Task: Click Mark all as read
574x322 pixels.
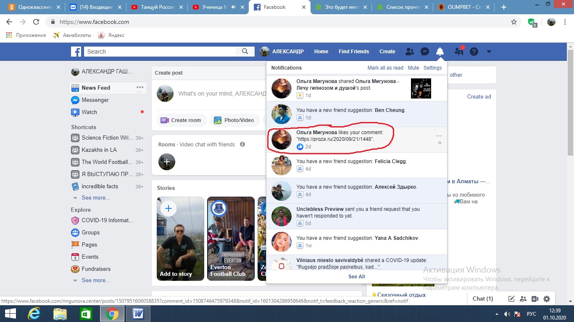Action: click(385, 68)
